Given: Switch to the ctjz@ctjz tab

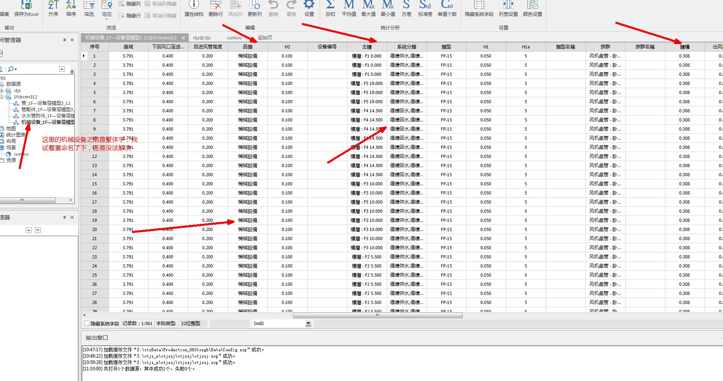Looking at the screenshot, I should [202, 38].
